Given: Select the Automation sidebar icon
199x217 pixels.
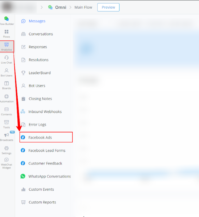Looking at the screenshot, I should pyautogui.click(x=6, y=98).
